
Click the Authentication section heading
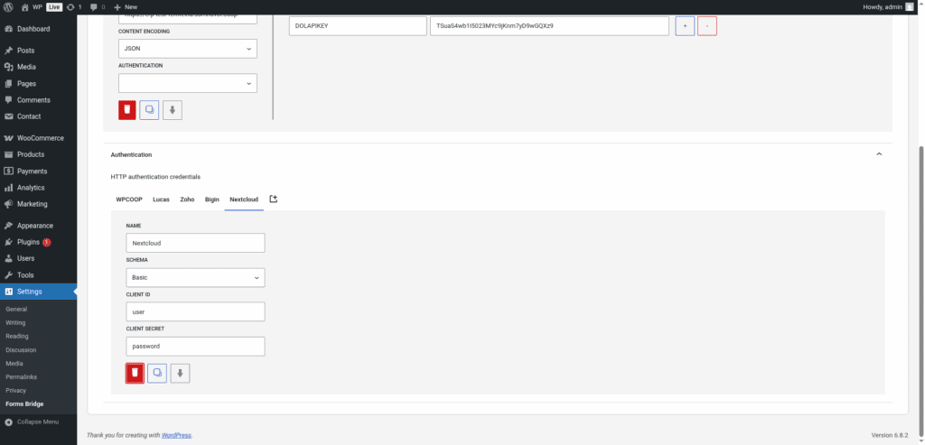131,154
